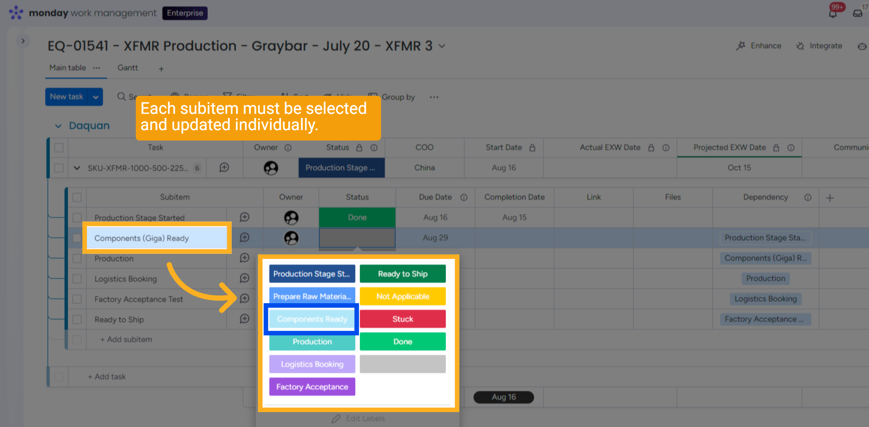
Task: Click the info icon beside Projected EXW Date
Action: click(791, 148)
